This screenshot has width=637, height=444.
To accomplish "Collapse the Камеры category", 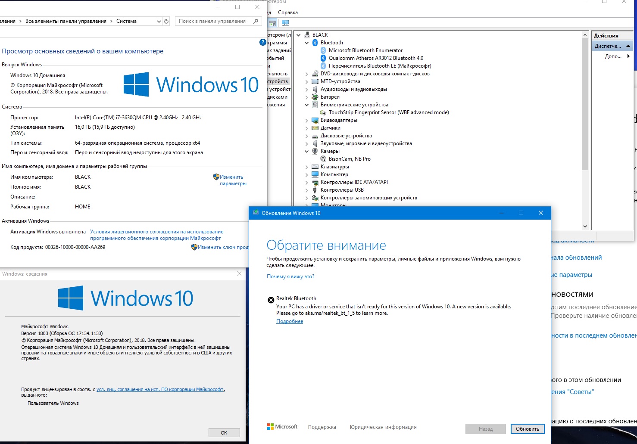I will pos(307,151).
